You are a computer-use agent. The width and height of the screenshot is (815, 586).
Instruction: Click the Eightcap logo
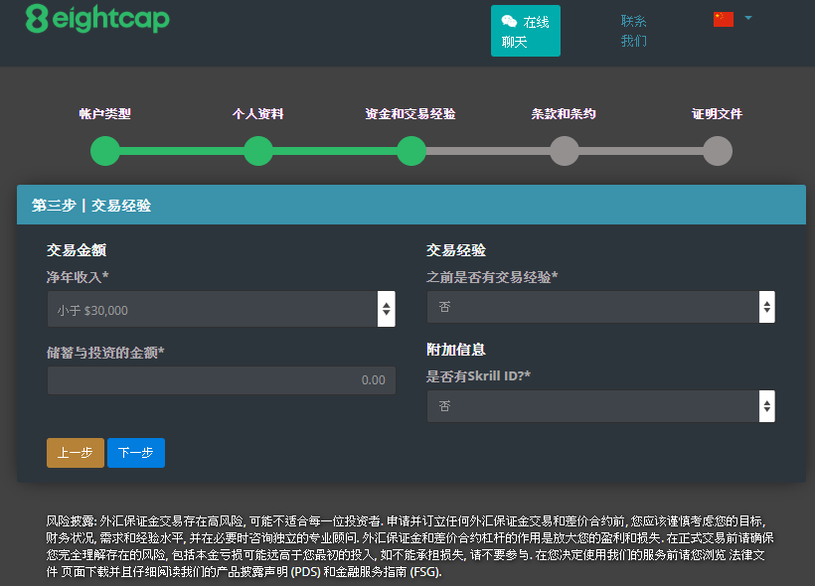tap(97, 19)
